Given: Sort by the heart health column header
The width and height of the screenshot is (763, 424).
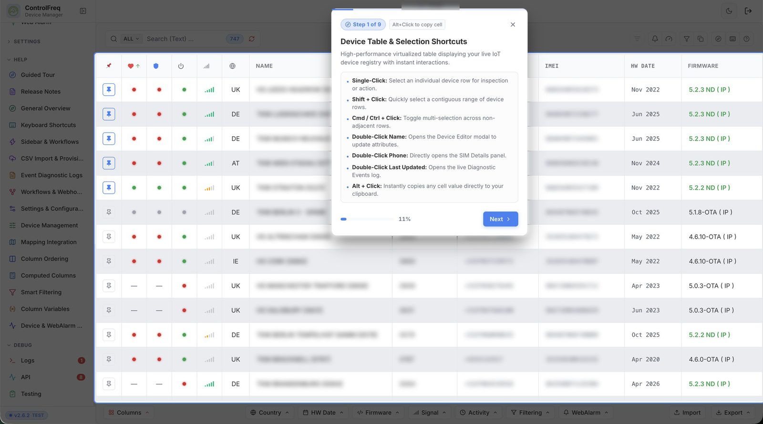Looking at the screenshot, I should (134, 66).
